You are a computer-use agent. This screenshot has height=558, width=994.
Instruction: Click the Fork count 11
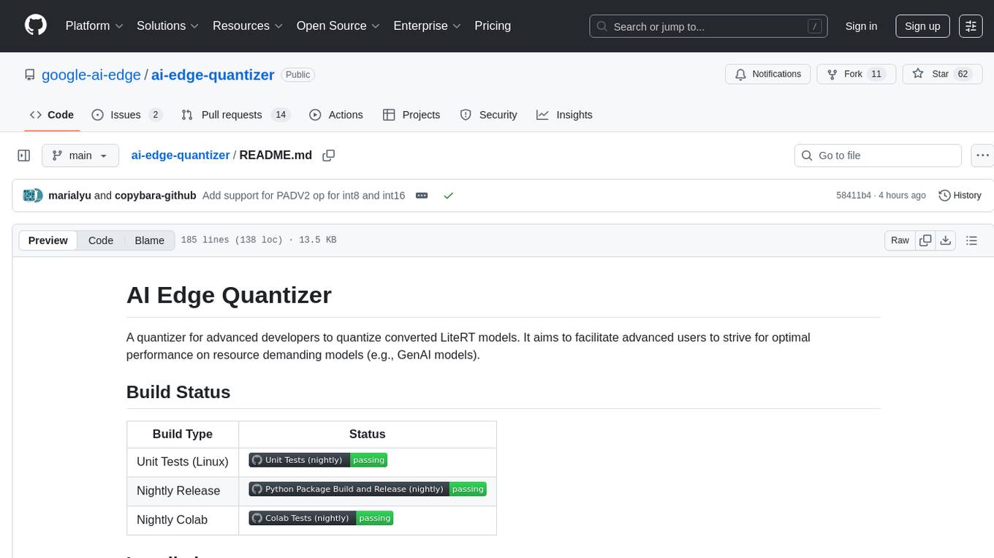click(x=877, y=74)
